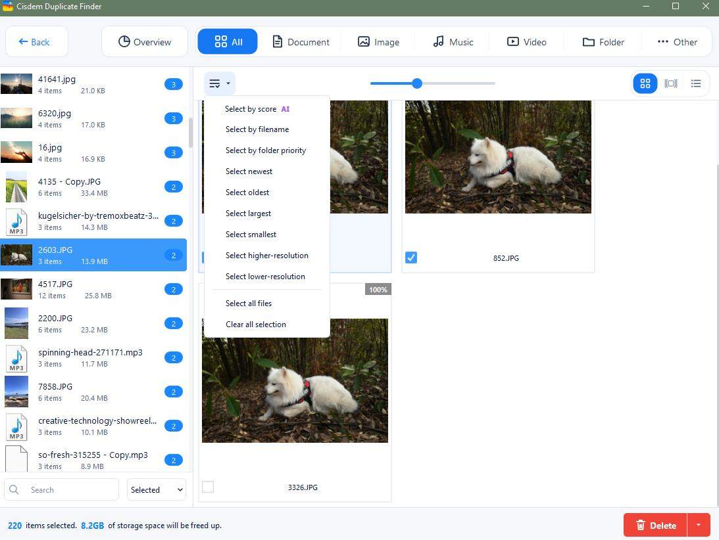Switch to the Other tab

(x=677, y=41)
